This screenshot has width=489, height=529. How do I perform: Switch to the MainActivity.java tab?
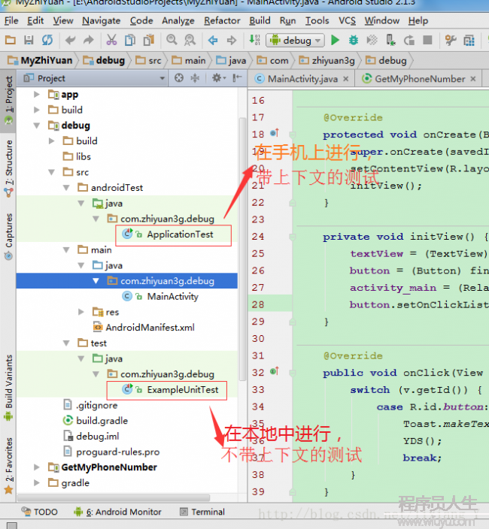(x=302, y=79)
